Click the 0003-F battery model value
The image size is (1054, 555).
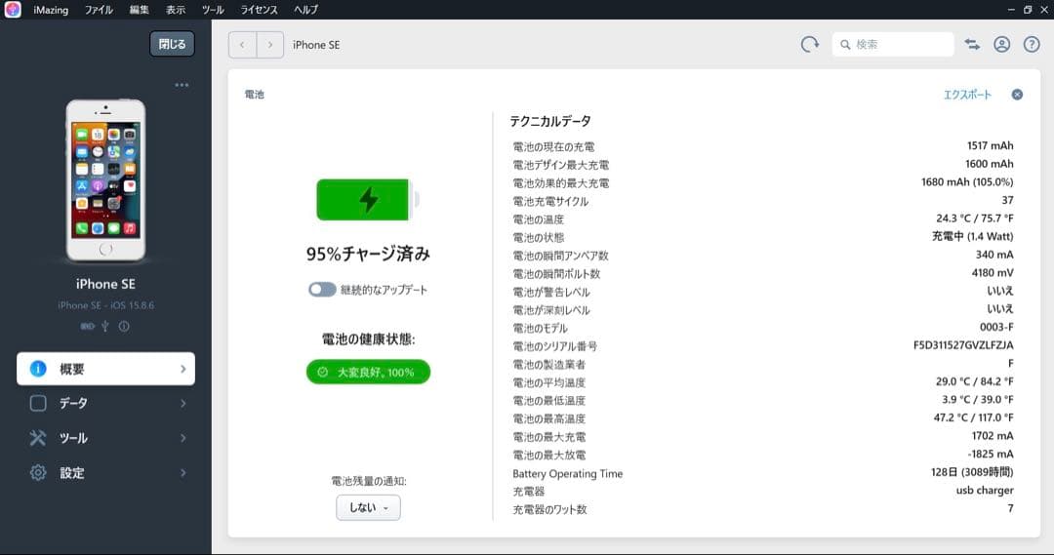[x=996, y=327]
